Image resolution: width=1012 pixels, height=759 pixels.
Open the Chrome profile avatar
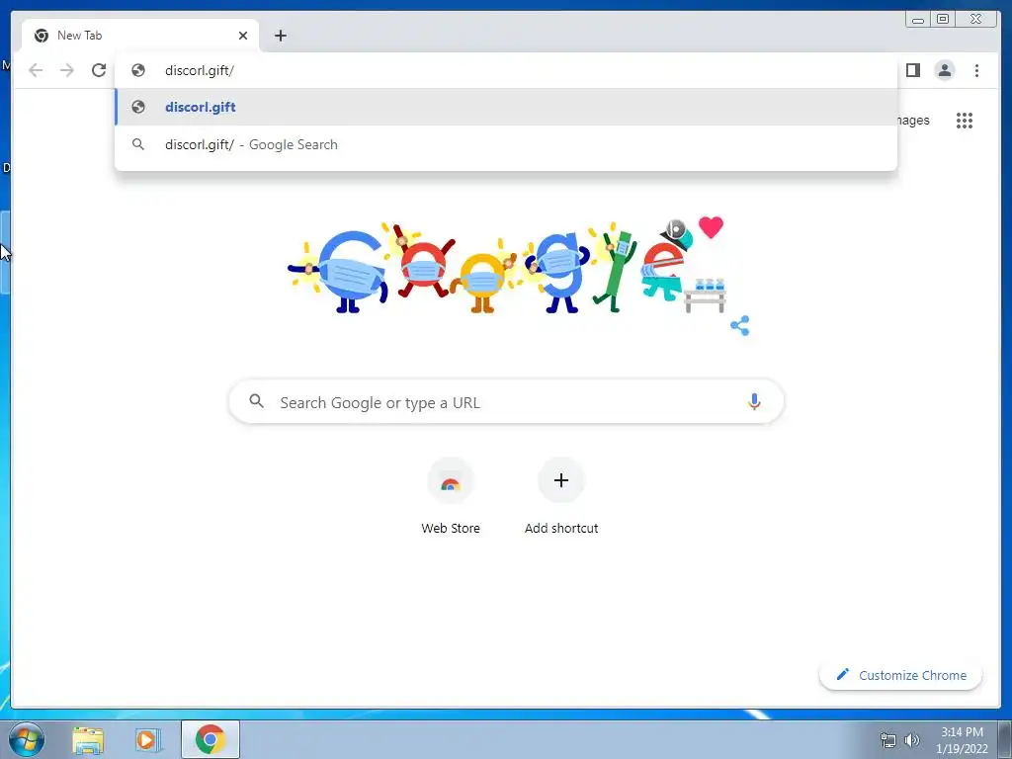pyautogui.click(x=944, y=70)
